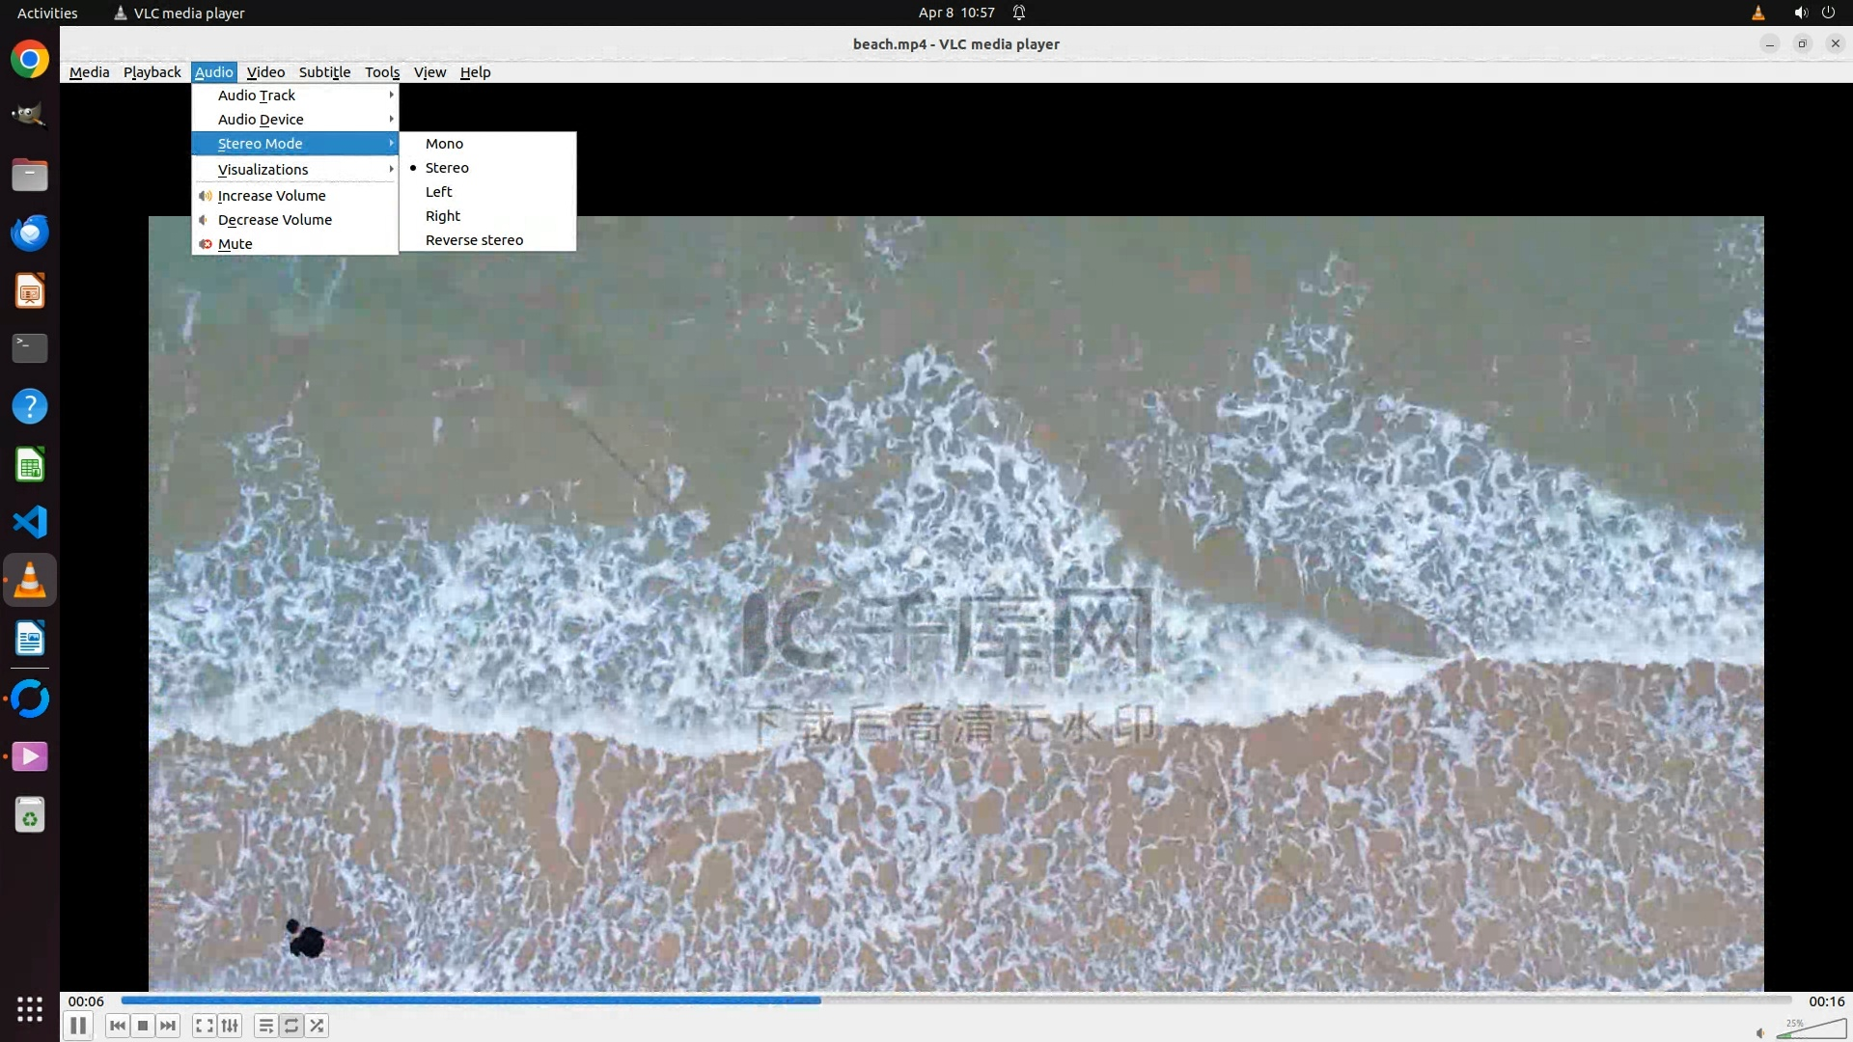1853x1042 pixels.
Task: Show the playlist panel
Action: (265, 1026)
